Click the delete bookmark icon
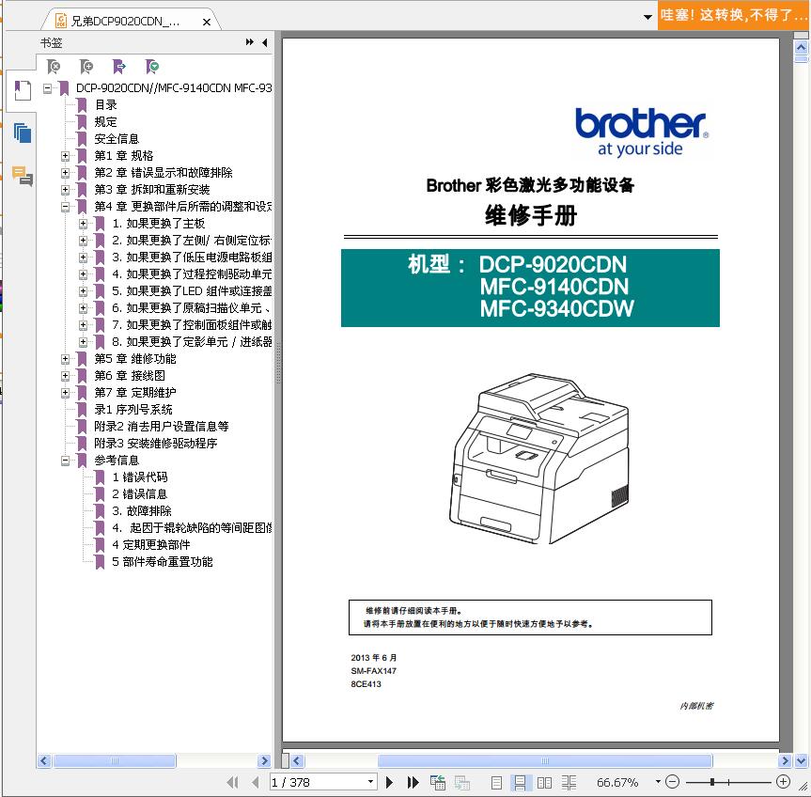 click(54, 67)
